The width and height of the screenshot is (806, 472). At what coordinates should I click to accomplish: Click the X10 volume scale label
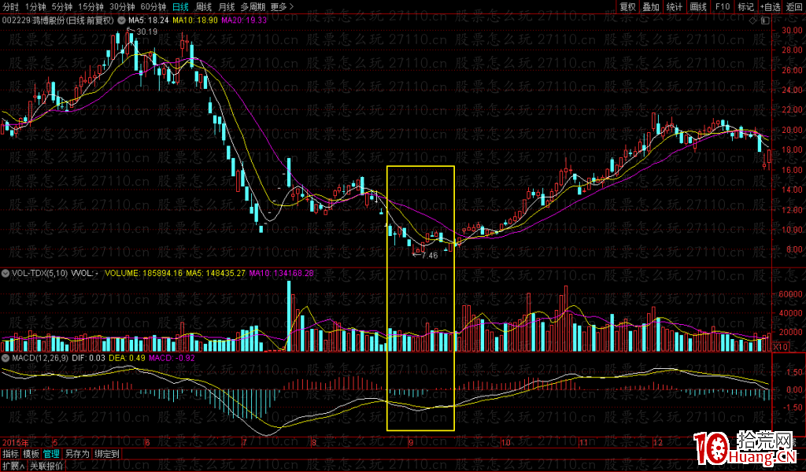coord(781,347)
